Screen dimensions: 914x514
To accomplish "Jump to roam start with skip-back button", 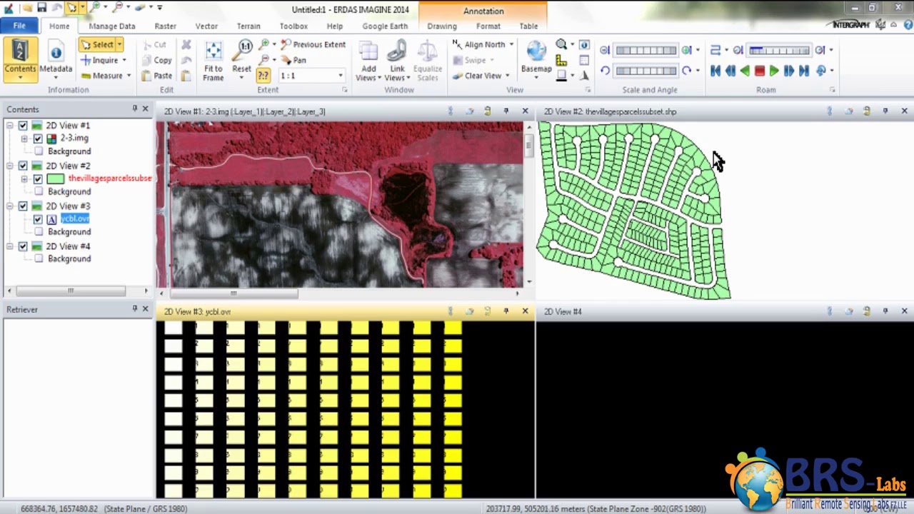I will (x=715, y=71).
